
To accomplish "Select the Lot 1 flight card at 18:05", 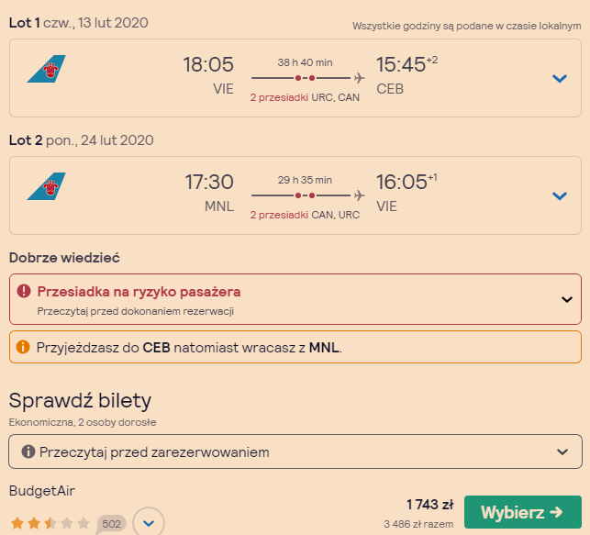I will tap(295, 78).
